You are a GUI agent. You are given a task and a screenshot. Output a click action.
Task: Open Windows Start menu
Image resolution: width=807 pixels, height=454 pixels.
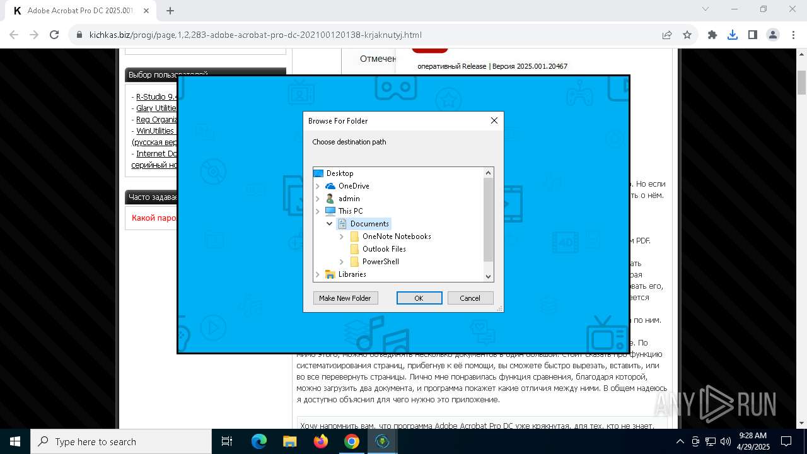[x=15, y=441]
